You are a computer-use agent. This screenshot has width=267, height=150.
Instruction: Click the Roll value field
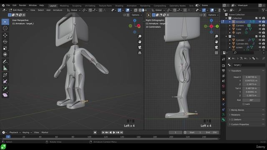point(251,100)
